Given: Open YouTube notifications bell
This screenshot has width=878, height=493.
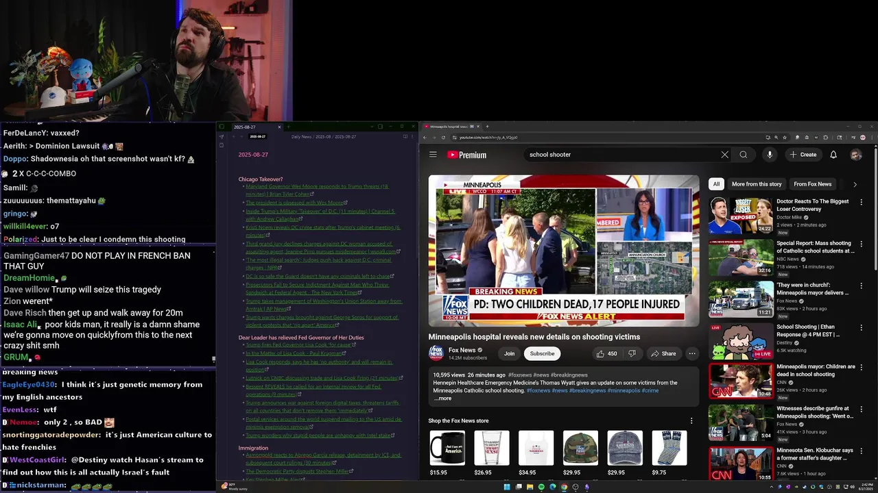Looking at the screenshot, I should point(833,155).
